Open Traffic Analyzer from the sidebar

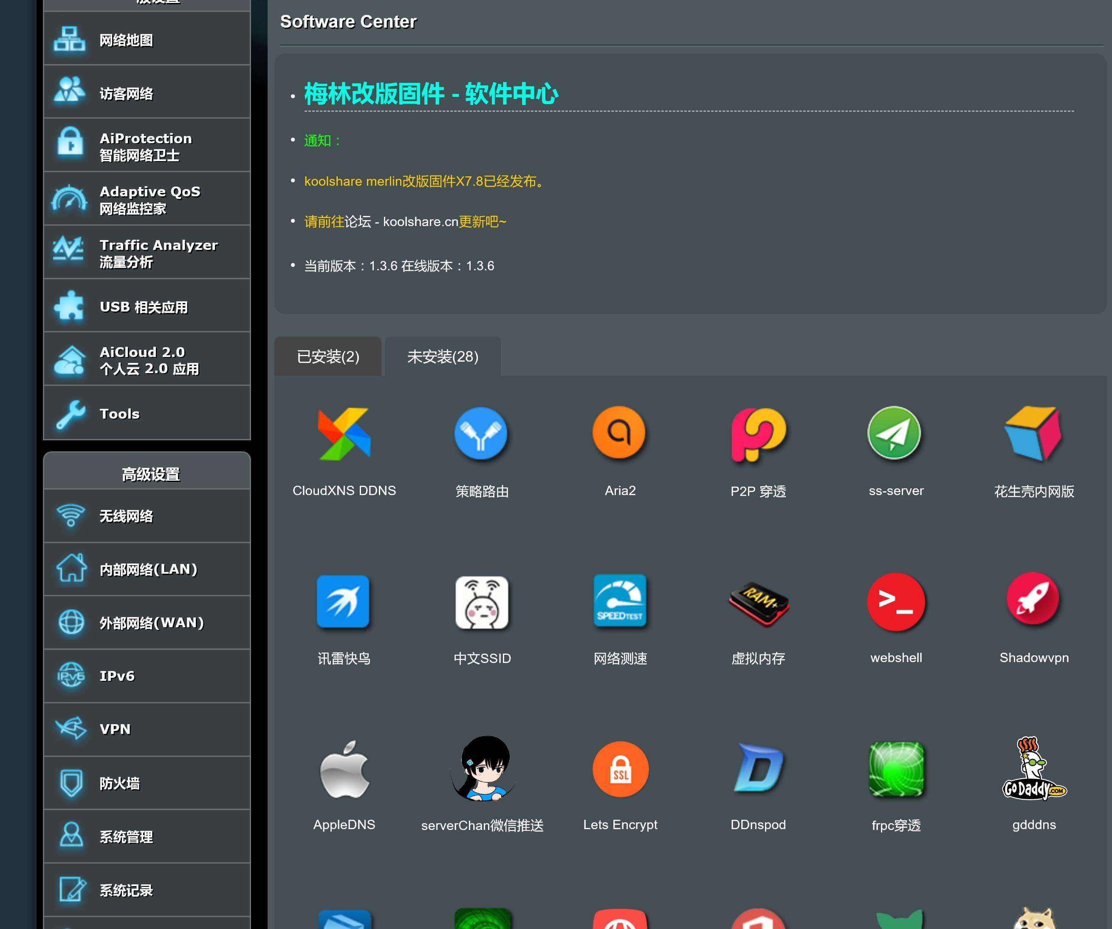pyautogui.click(x=147, y=252)
